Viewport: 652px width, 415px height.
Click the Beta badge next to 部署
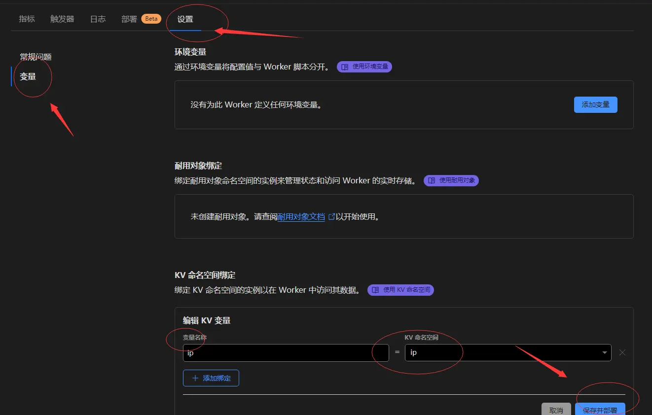pyautogui.click(x=151, y=18)
